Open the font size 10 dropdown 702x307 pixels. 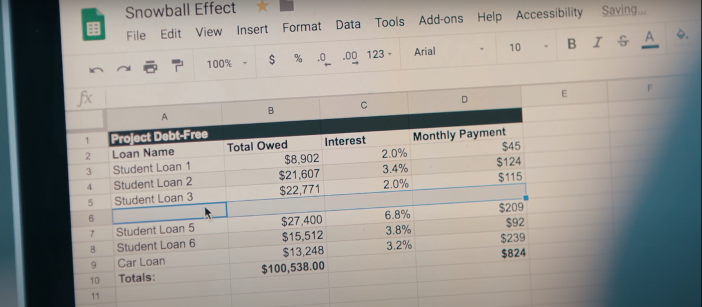[x=528, y=47]
